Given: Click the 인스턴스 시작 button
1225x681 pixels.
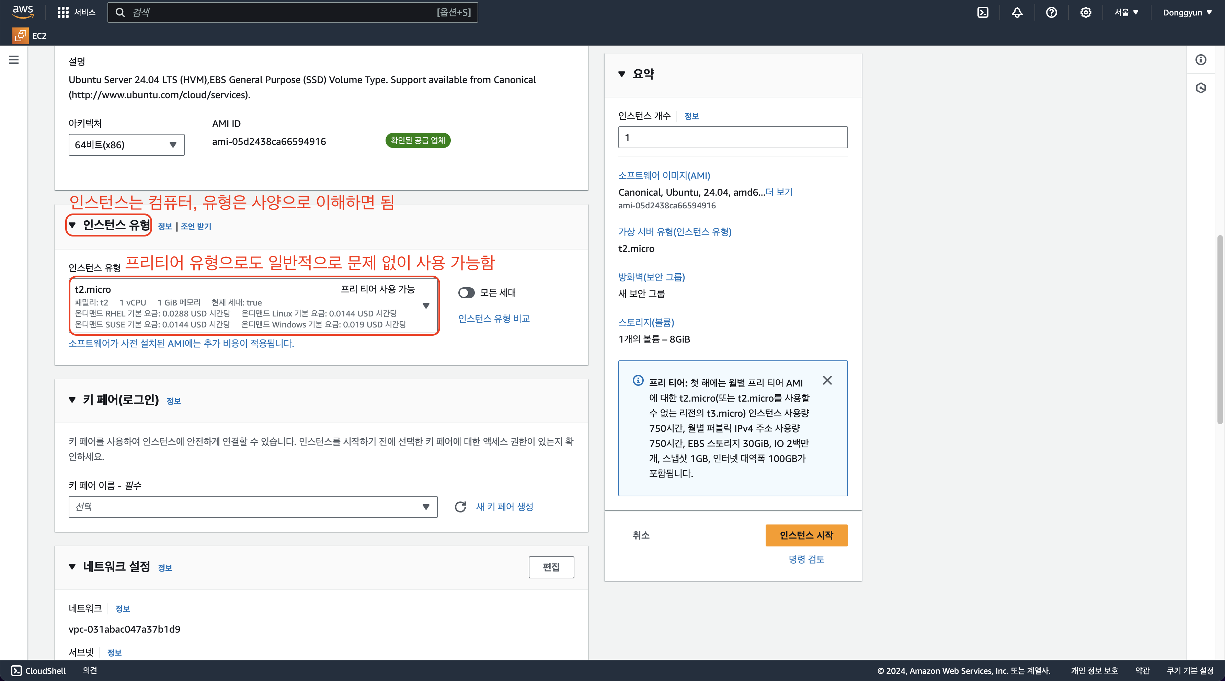Looking at the screenshot, I should [806, 535].
